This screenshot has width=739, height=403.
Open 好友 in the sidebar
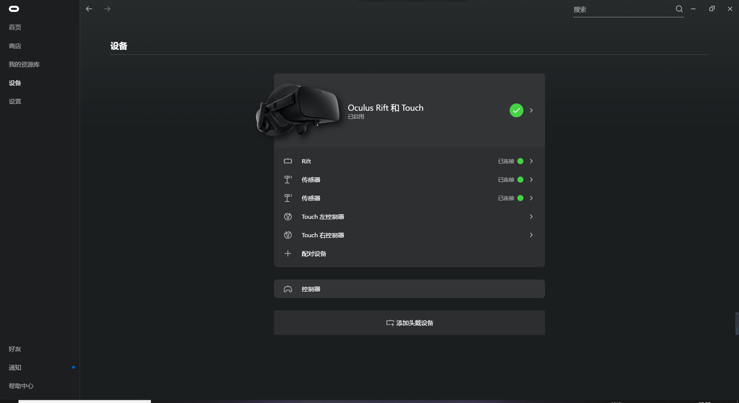(x=15, y=349)
